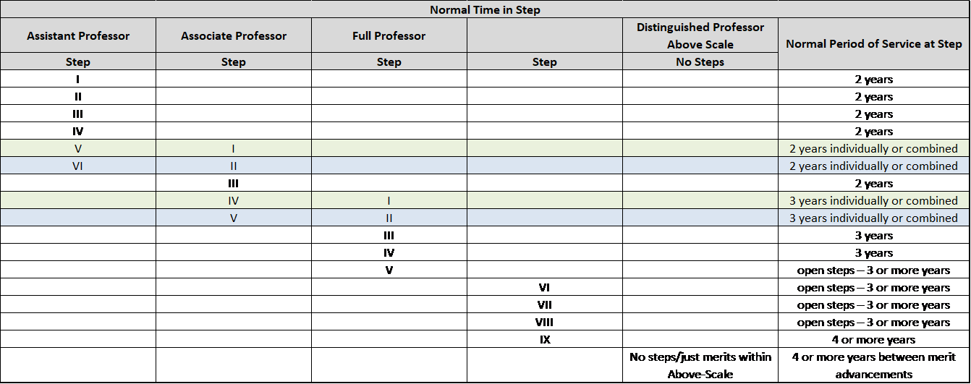The image size is (971, 384).
Task: Select "Distinguished Professor Above Scale" header cell
Action: pyautogui.click(x=700, y=35)
